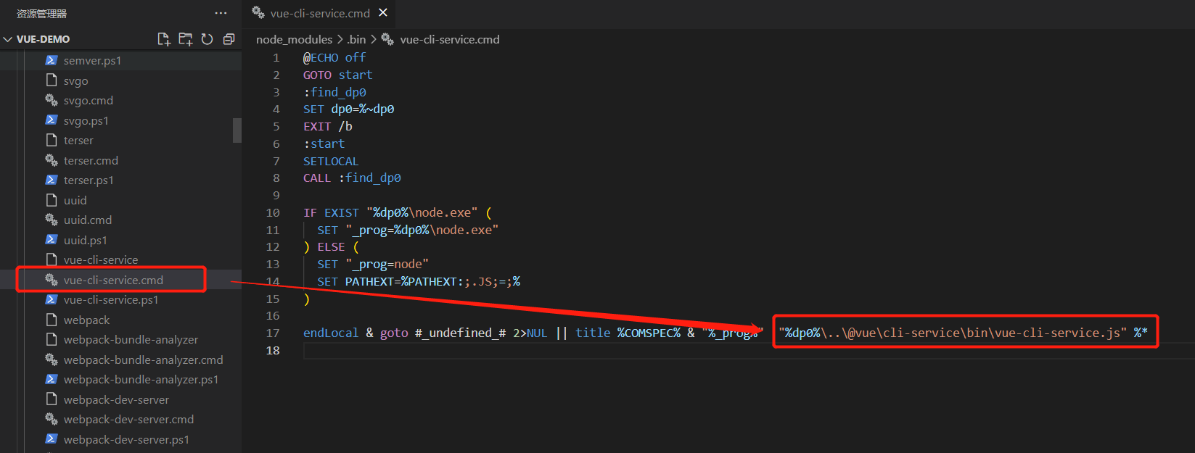Click line number 17 in the gutter

[273, 333]
